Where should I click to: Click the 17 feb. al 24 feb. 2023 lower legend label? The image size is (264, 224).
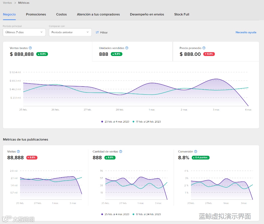click(x=148, y=214)
